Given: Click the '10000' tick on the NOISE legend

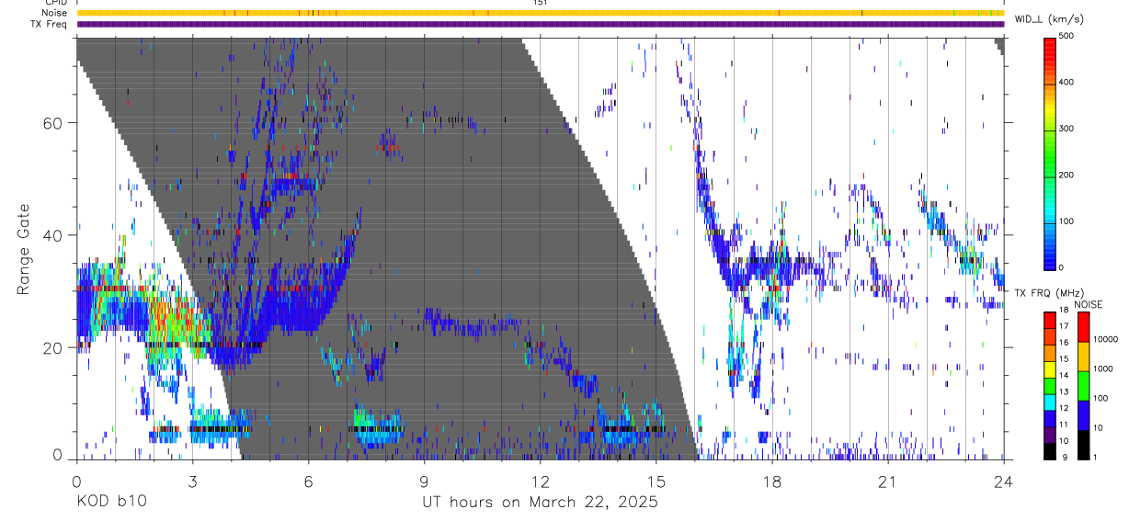Looking at the screenshot, I should click(1106, 339).
